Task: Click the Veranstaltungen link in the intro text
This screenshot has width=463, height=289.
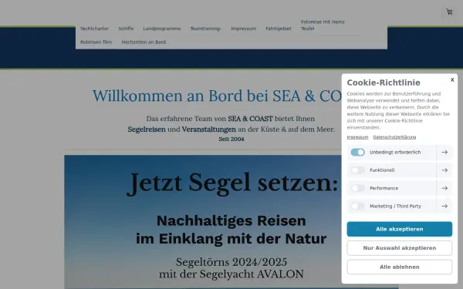Action: [209, 129]
